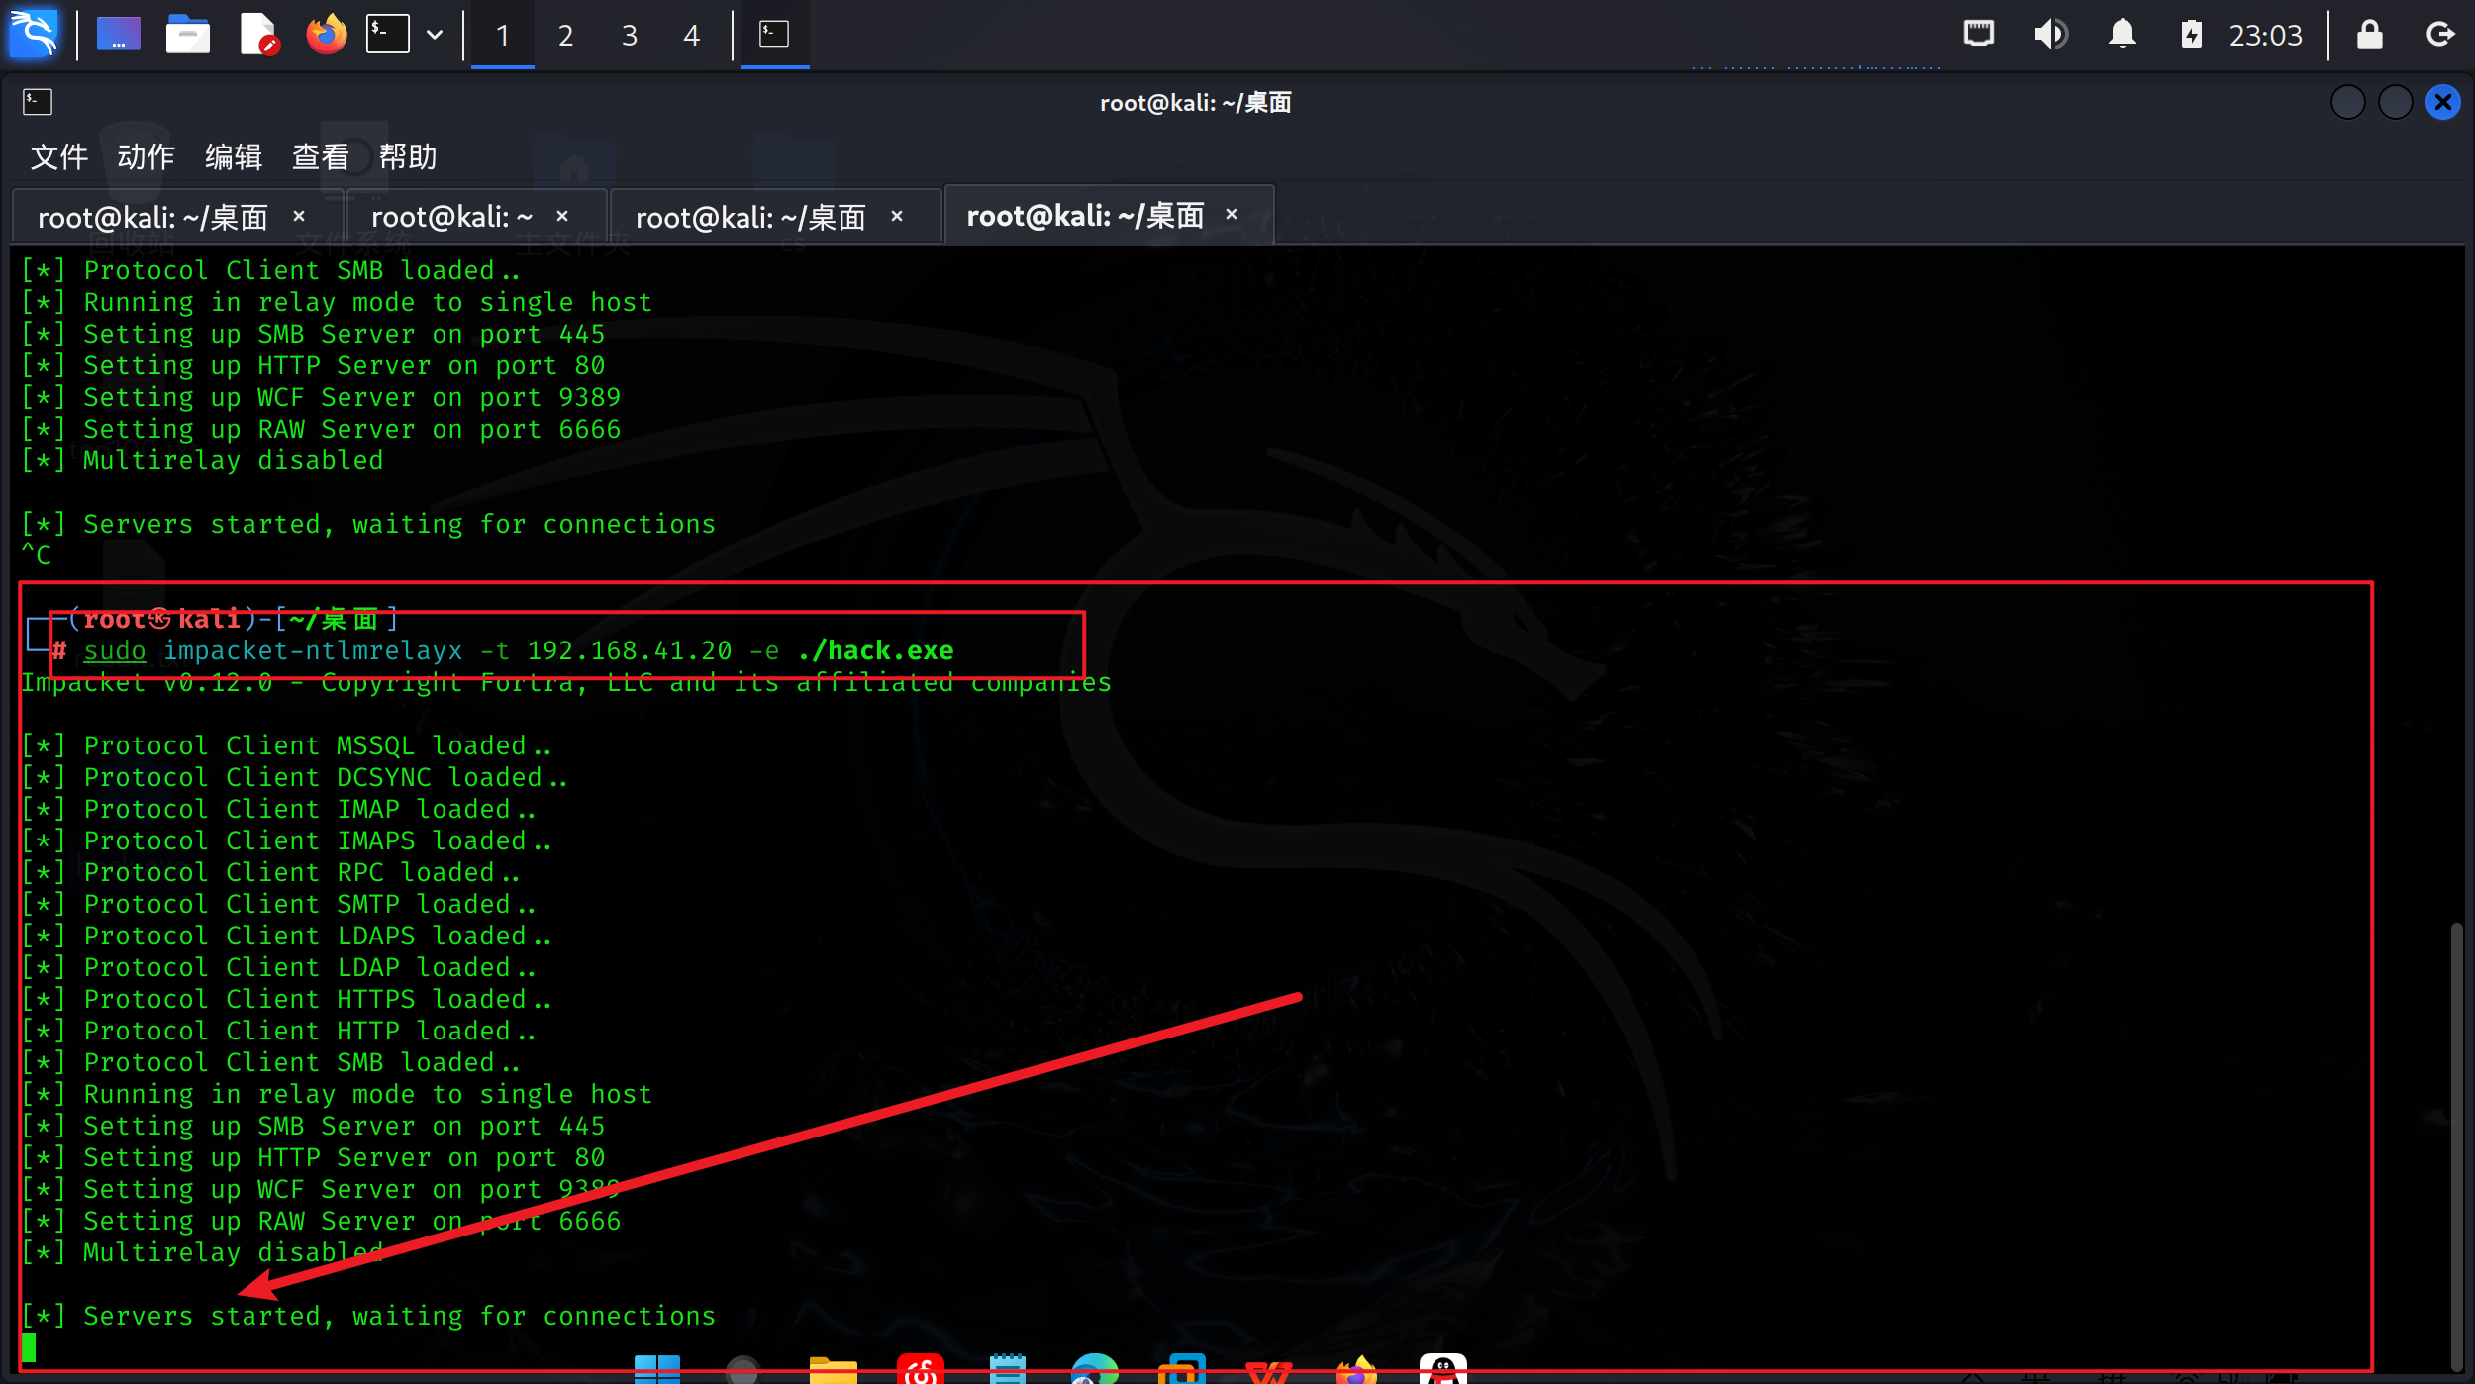Open the notifications bell icon
Viewport: 2475px width, 1384px height.
click(x=2122, y=35)
